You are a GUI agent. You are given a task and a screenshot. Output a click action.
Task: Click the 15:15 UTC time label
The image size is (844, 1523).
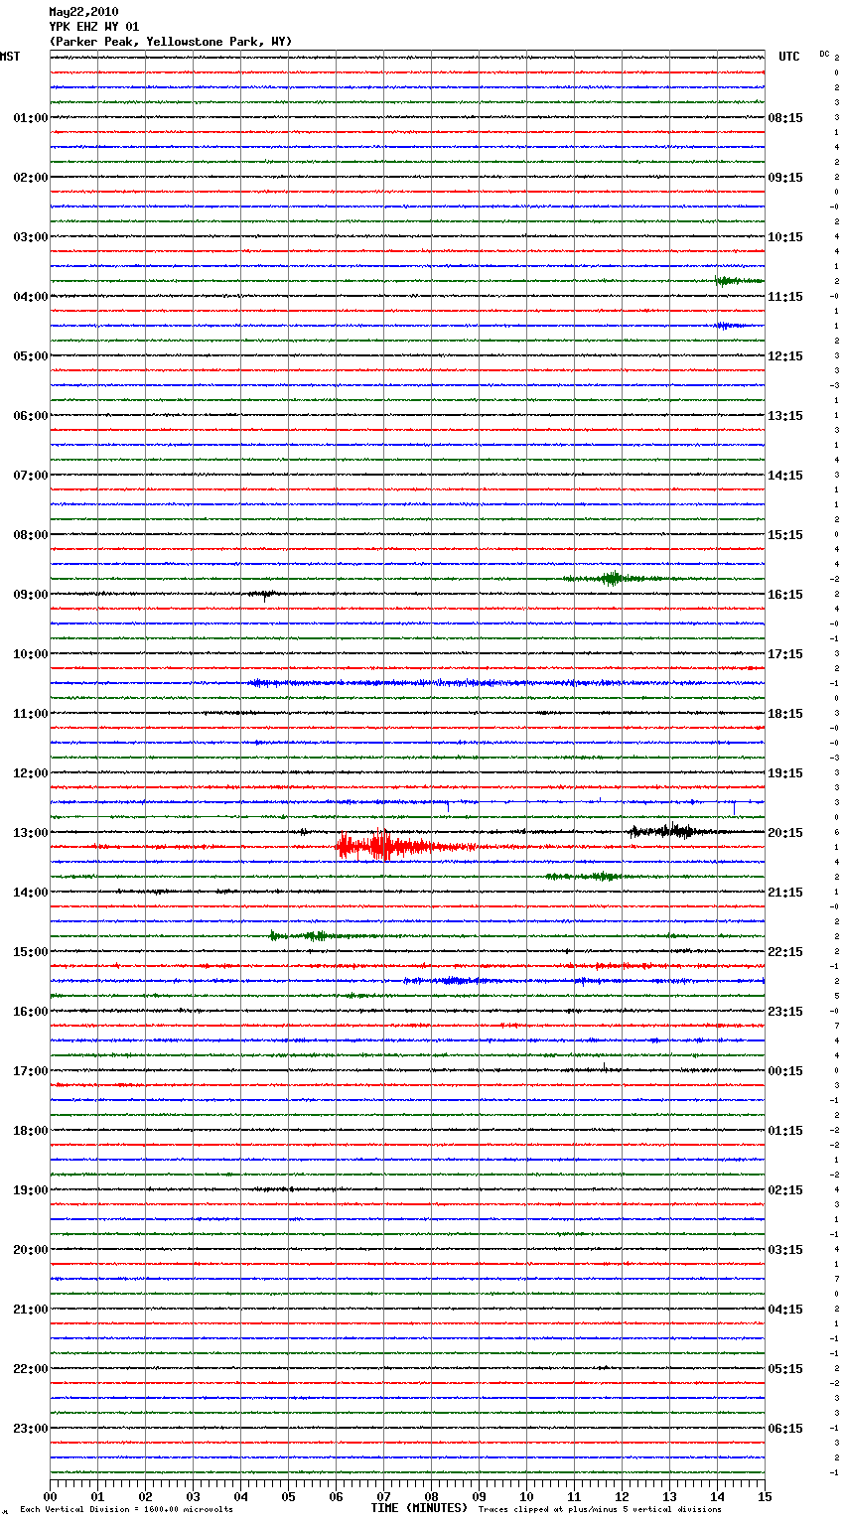pyautogui.click(x=785, y=535)
